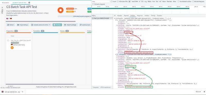The image size is (206, 95).
Task: Focus the DevTools network Filter field
Action: pos(100,2)
